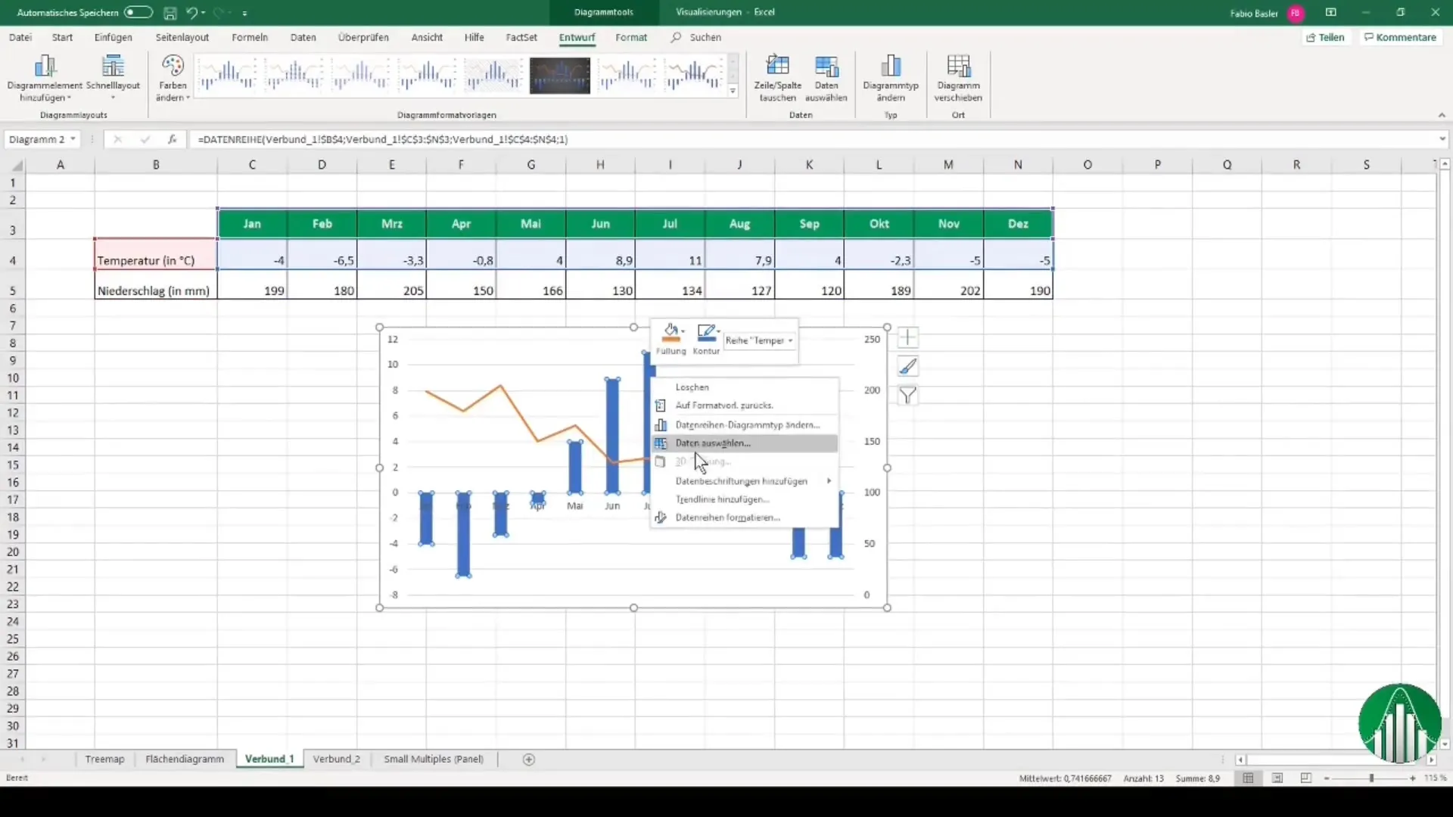This screenshot has height=817, width=1453.
Task: Click the Save disk icon in title bar
Action: tap(170, 13)
